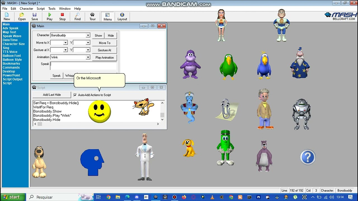This screenshot has width=358, height=201.
Task: Click the Speak button
Action: click(x=56, y=76)
